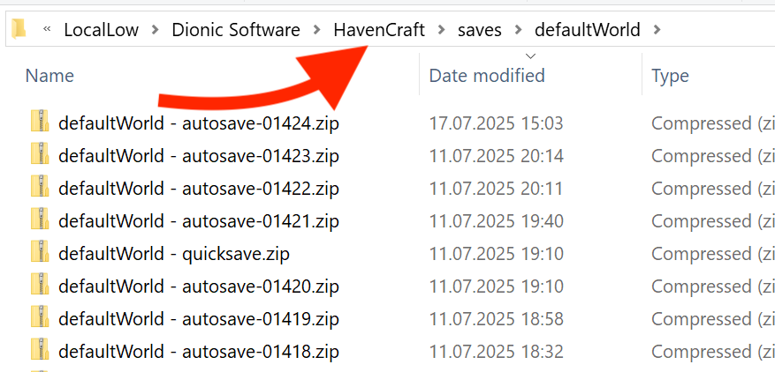
Task: Go to saves folder breadcrumb
Action: [480, 30]
